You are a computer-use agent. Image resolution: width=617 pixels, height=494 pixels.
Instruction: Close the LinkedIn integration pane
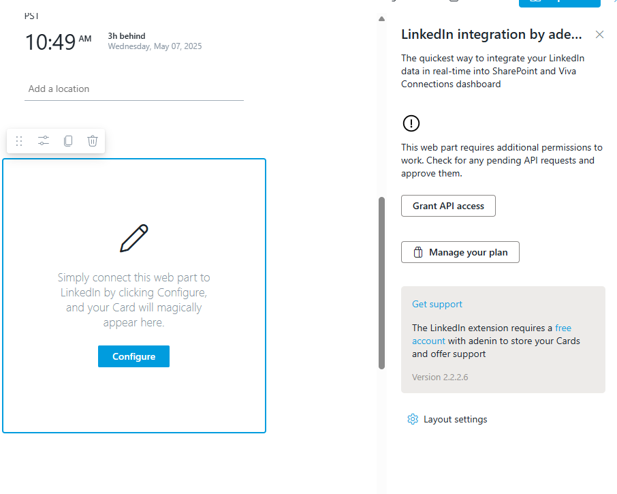pyautogui.click(x=599, y=35)
